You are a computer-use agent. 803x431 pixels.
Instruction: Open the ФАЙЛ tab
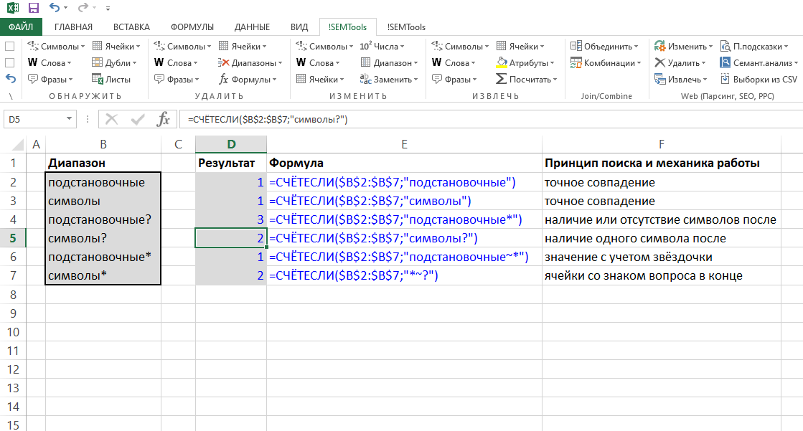(21, 27)
